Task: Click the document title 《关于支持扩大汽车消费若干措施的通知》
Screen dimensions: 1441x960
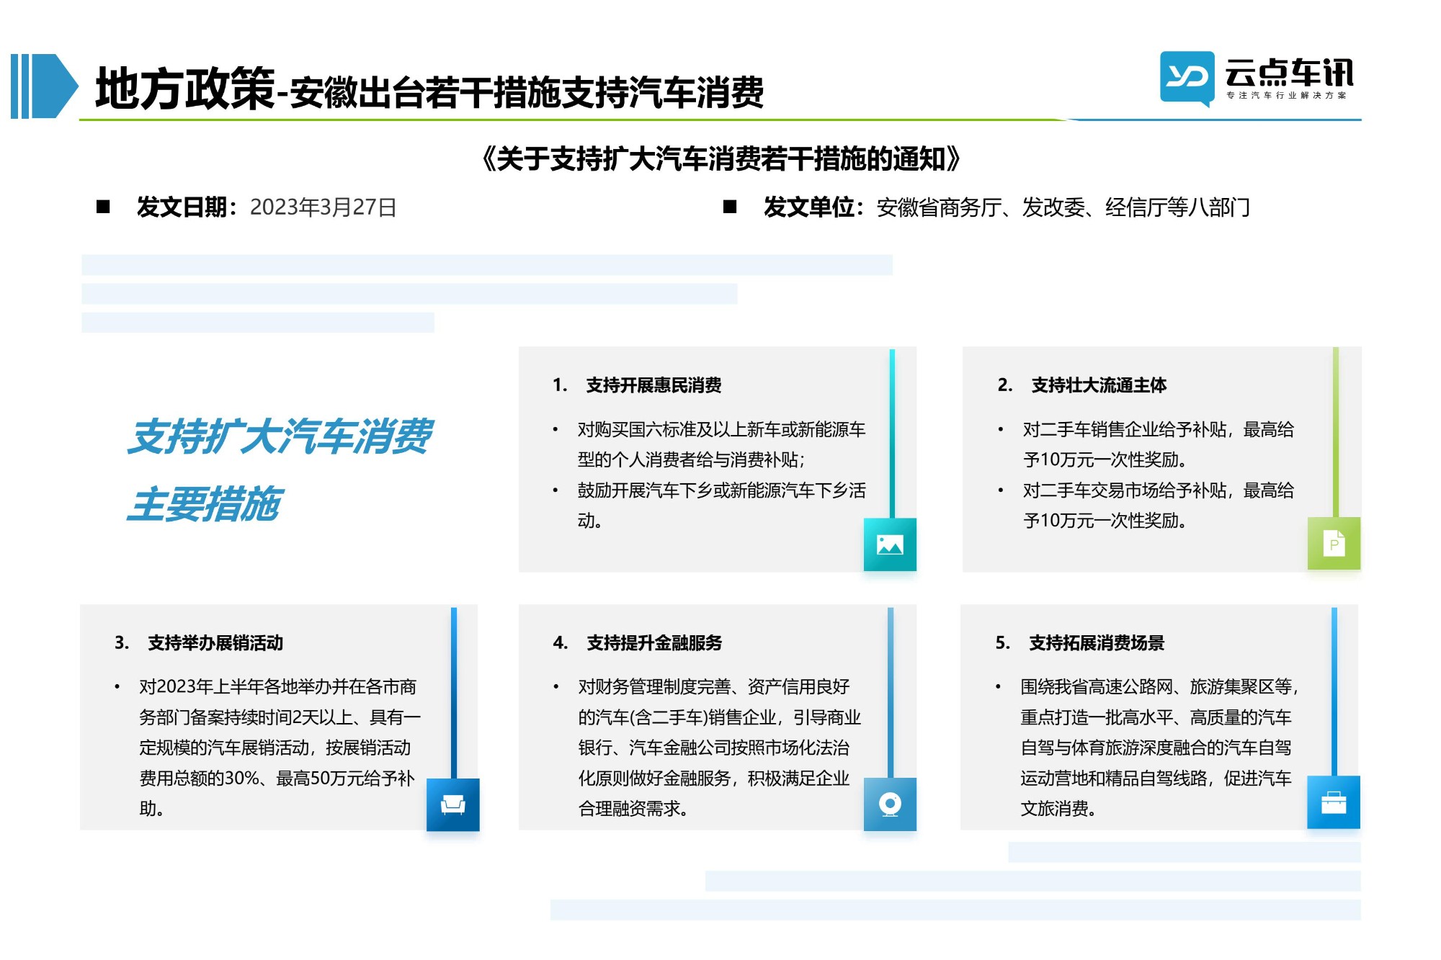Action: pos(720,158)
